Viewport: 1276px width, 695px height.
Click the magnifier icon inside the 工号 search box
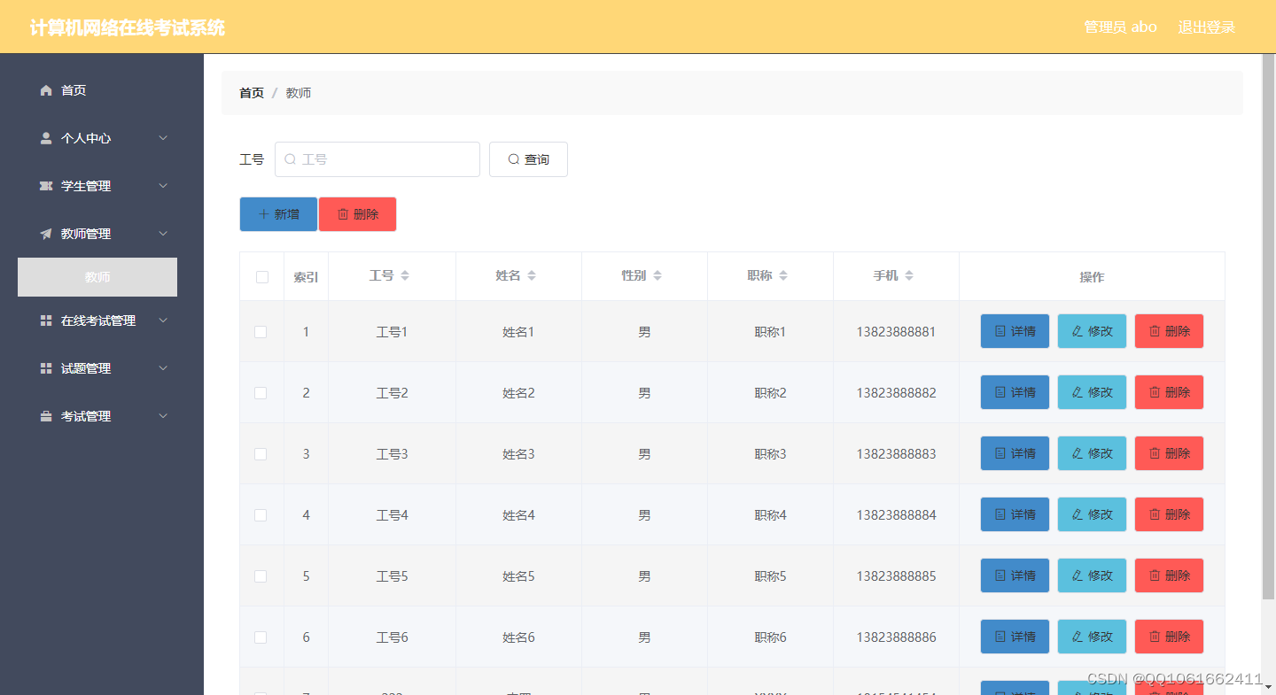[290, 158]
